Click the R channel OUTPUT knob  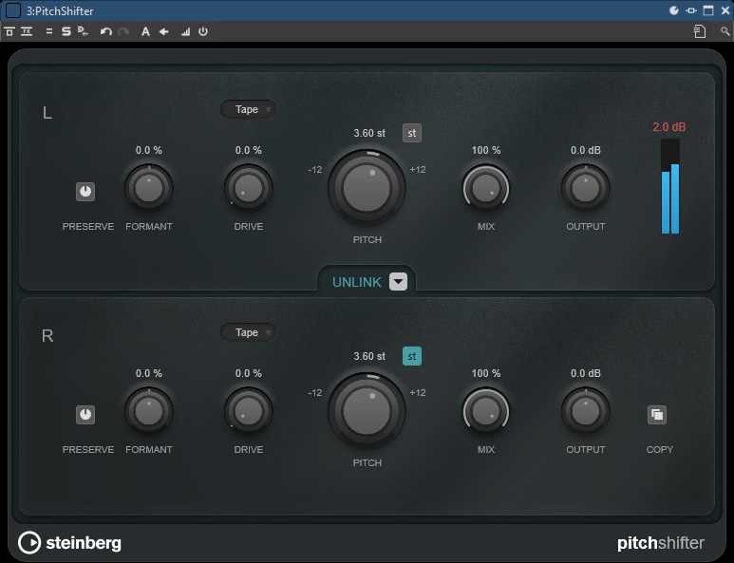586,412
